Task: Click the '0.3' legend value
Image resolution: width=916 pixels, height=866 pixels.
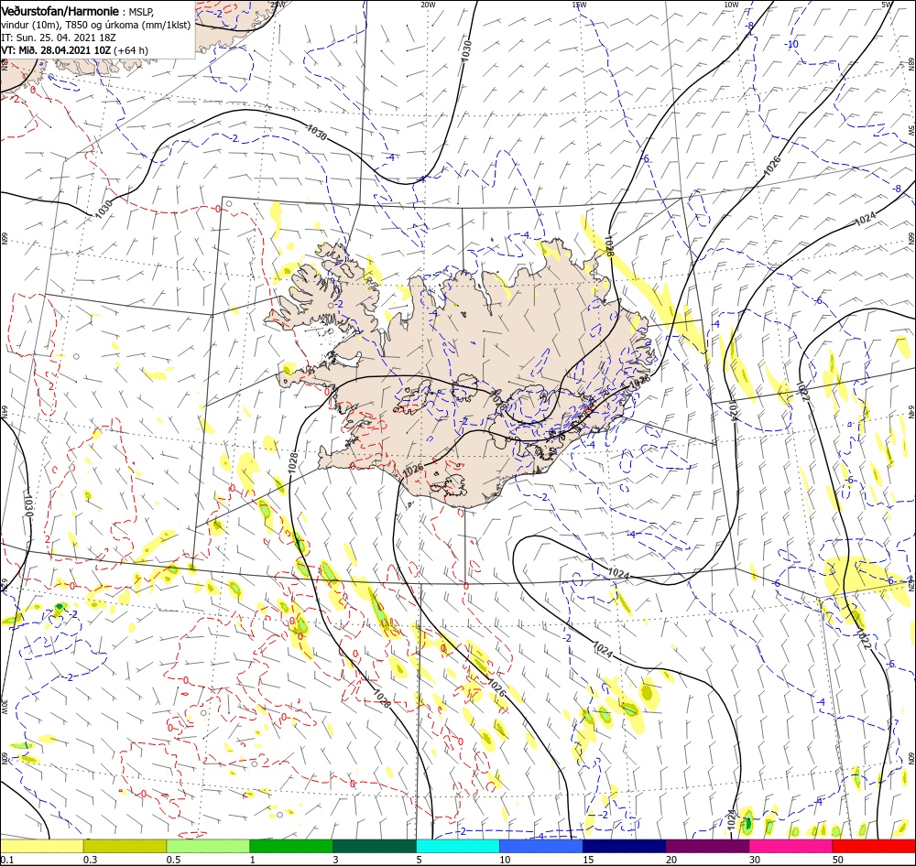Action: pyautogui.click(x=90, y=860)
